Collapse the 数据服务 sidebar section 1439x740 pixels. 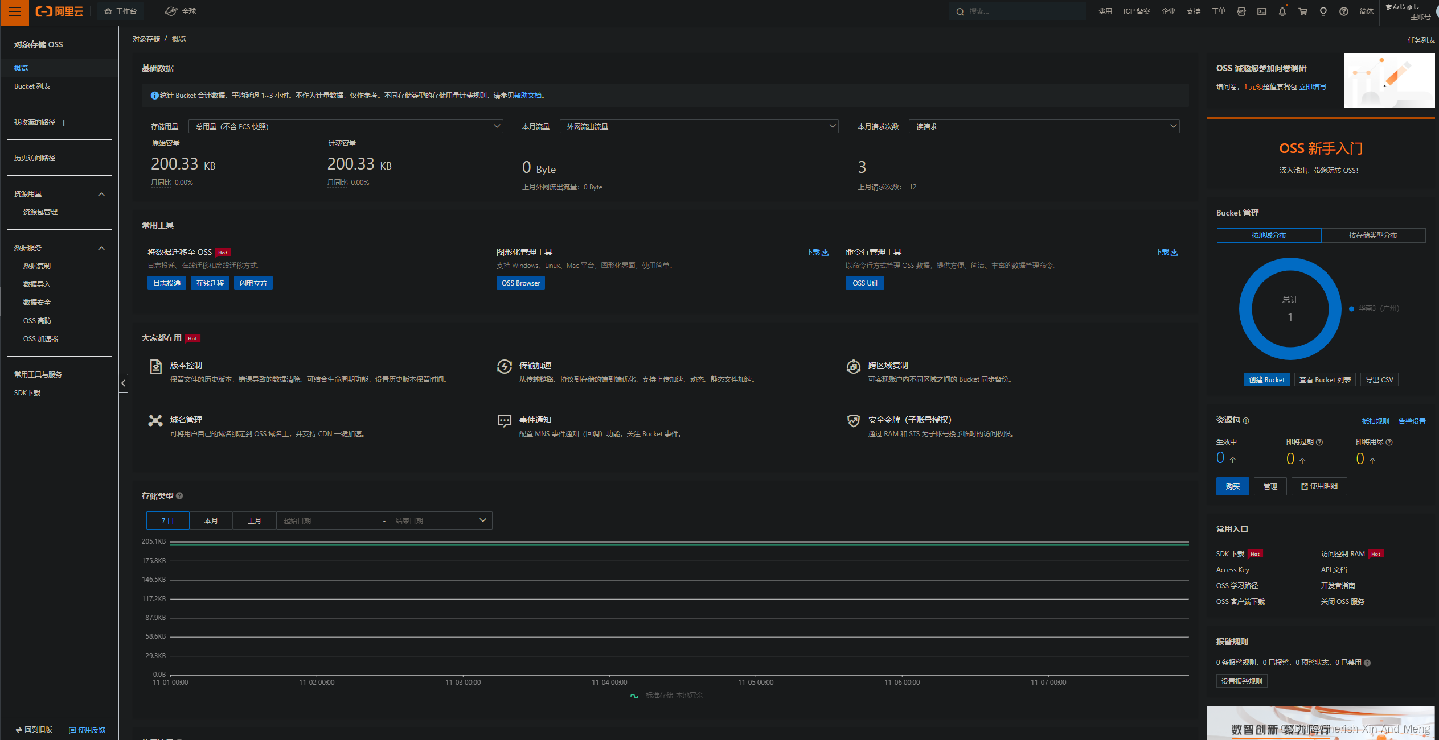pos(101,248)
